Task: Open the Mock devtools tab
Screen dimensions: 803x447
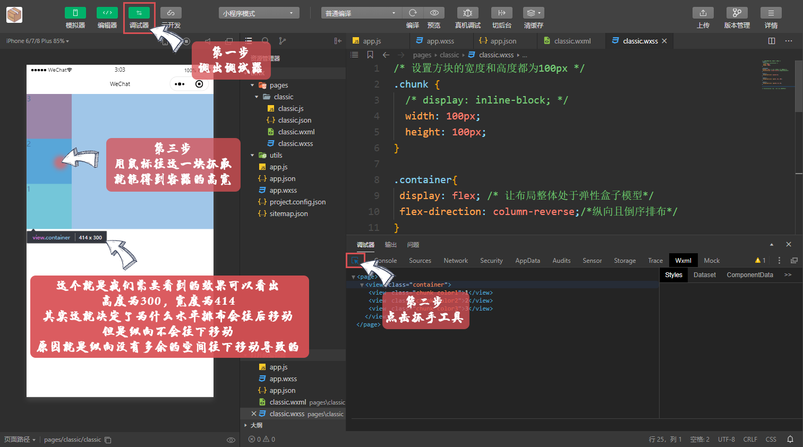Action: [x=712, y=261]
